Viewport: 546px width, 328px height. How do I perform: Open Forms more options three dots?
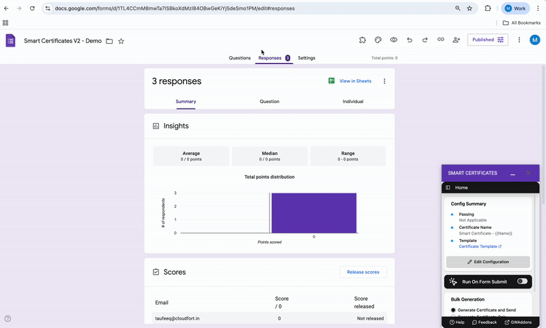click(519, 40)
